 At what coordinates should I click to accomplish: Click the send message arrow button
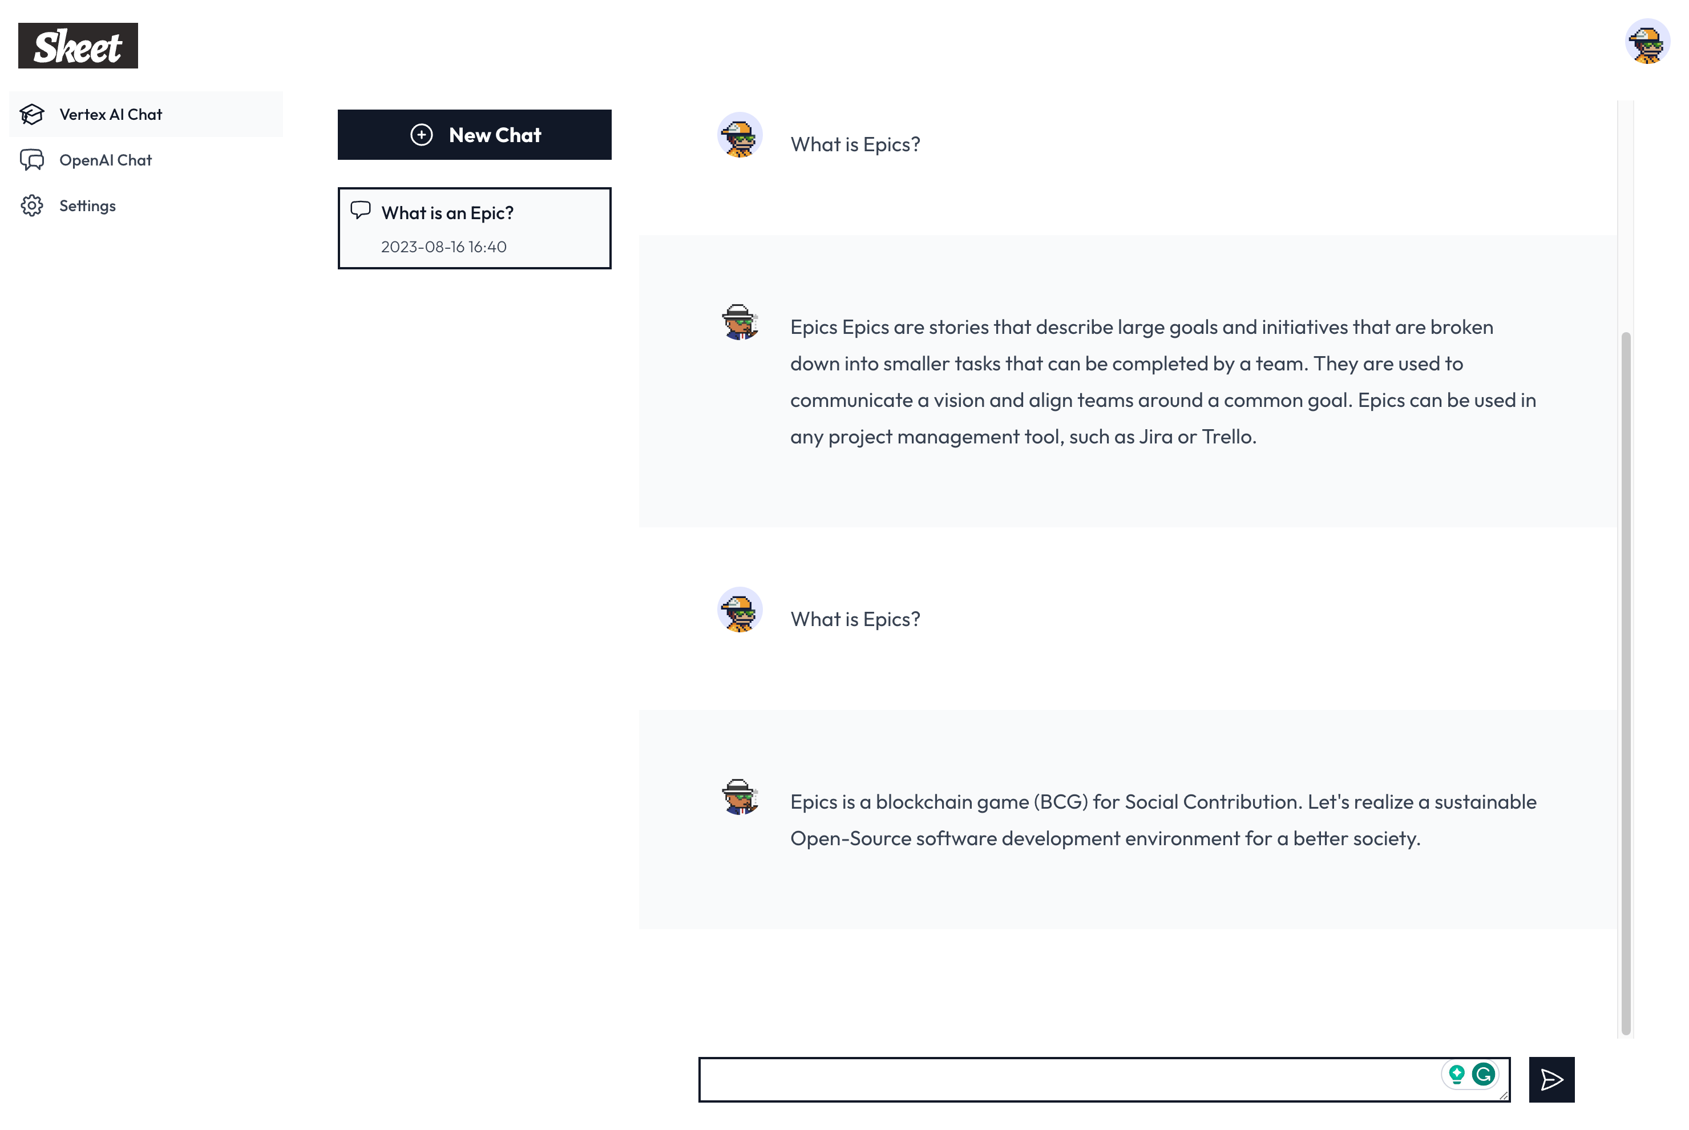(1551, 1079)
